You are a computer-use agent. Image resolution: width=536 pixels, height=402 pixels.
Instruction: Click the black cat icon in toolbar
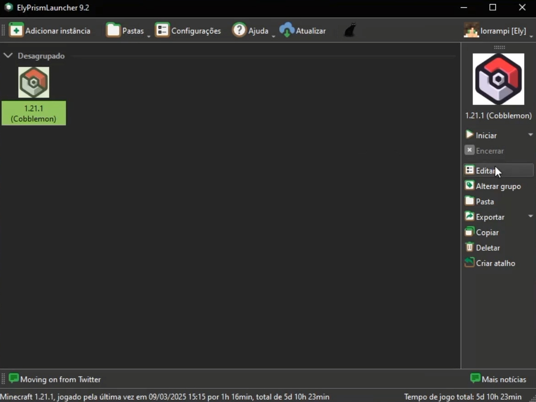[x=350, y=30]
